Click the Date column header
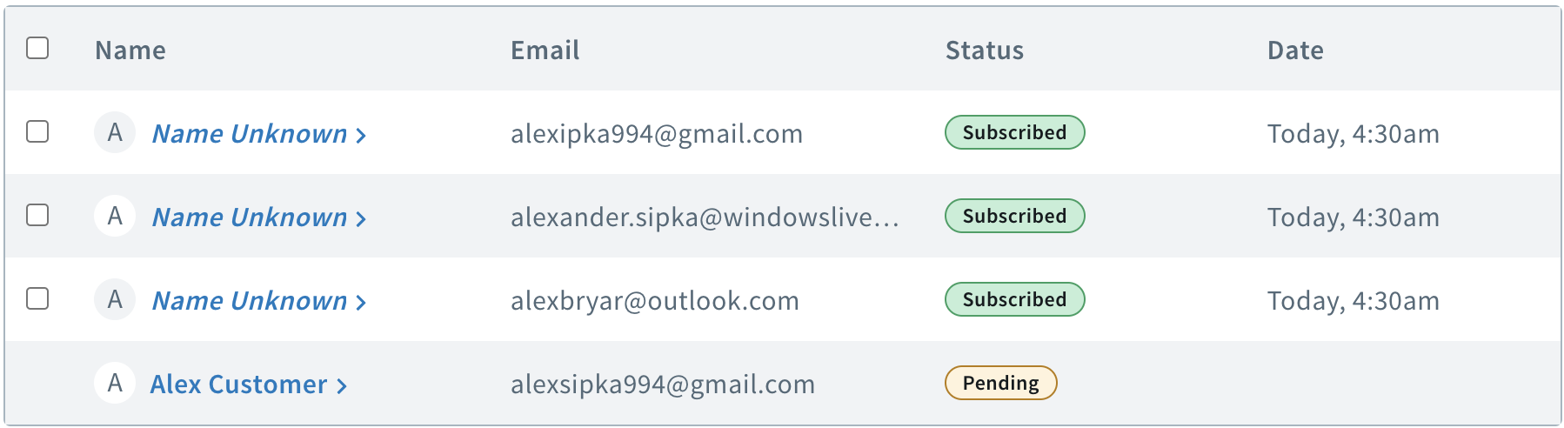Screen dimensions: 1564x428 tap(1294, 50)
